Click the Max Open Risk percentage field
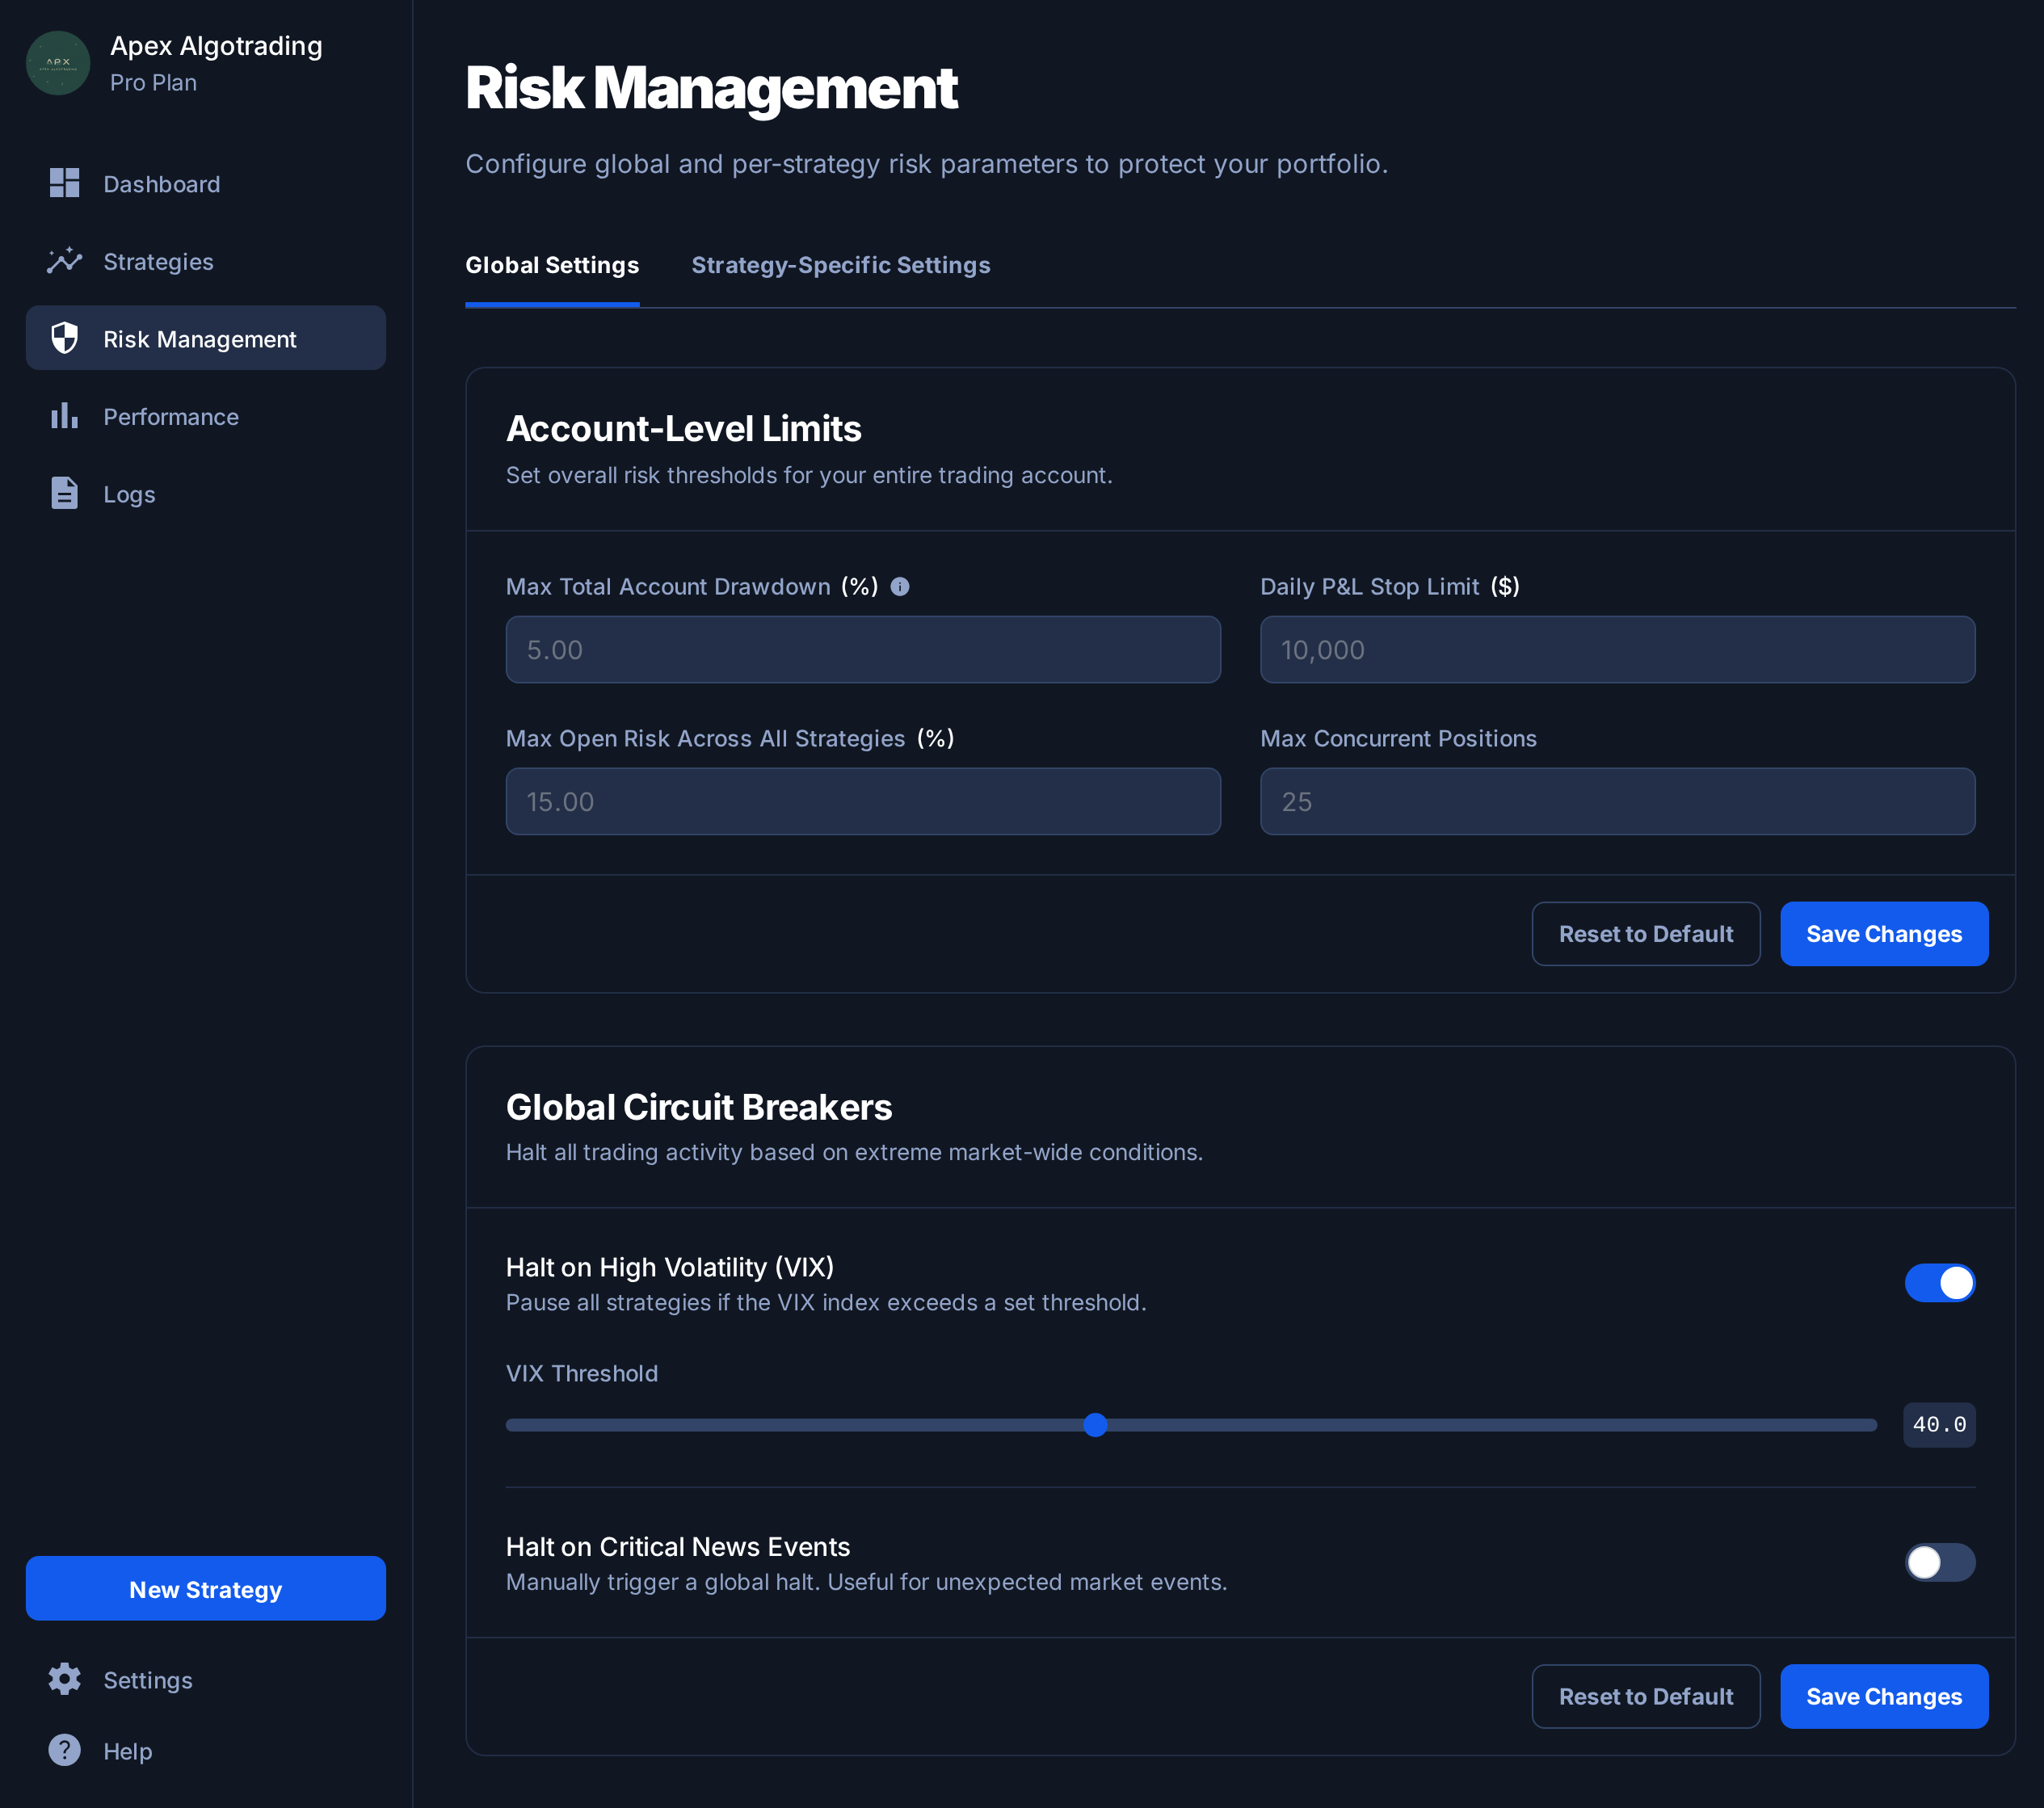Screen dimensions: 2044x1808 click(862, 802)
